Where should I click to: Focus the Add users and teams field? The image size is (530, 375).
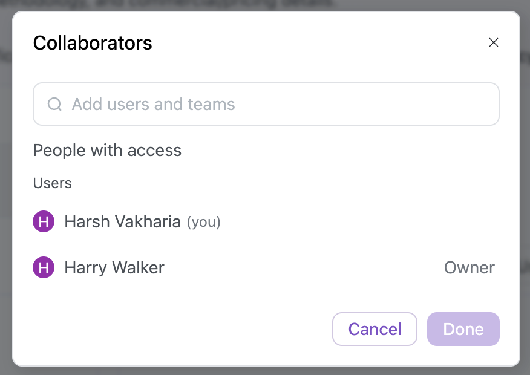click(272, 104)
